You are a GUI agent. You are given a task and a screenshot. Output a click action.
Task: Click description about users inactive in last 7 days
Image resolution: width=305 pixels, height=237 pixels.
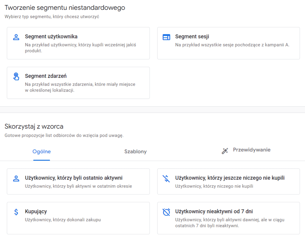point(230,223)
